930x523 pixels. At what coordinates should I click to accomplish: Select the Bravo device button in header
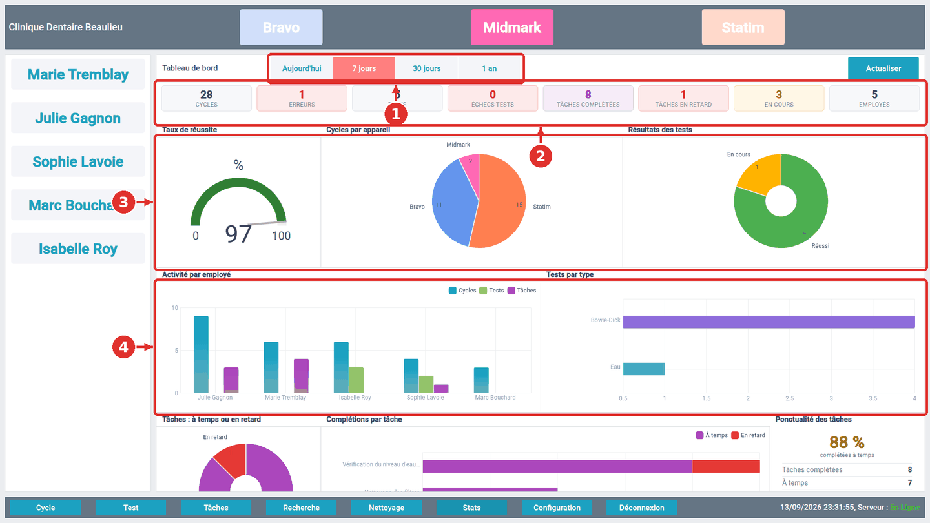[x=281, y=27]
